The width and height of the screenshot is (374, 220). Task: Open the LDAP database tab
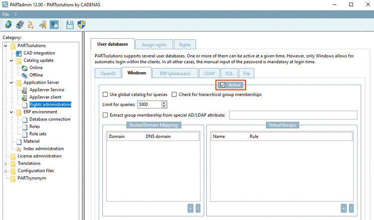[209, 73]
